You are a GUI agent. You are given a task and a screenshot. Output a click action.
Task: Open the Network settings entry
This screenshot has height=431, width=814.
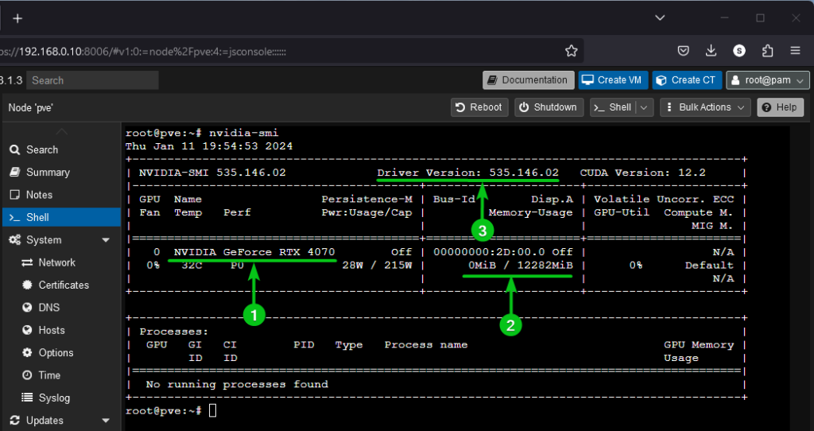point(56,262)
